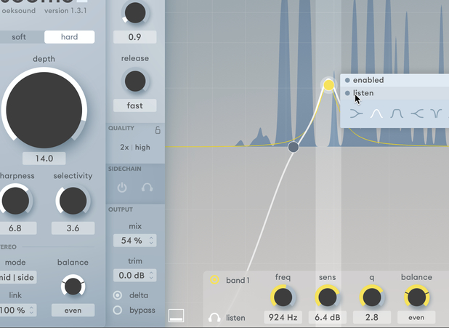Click the large depth knob

tap(44, 109)
